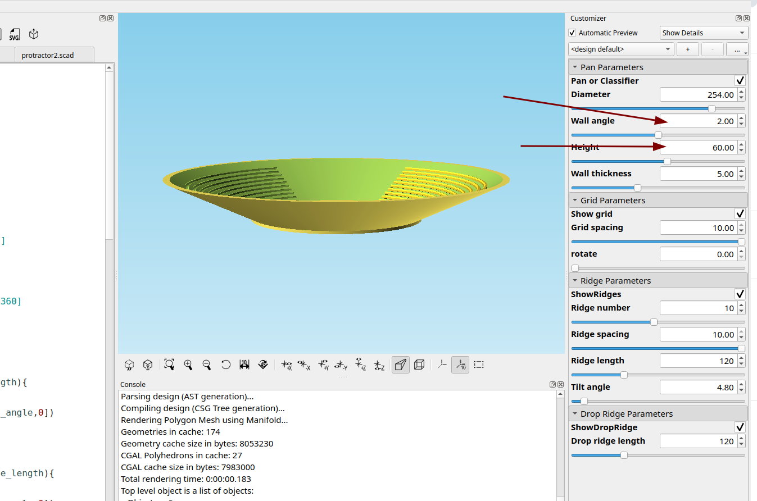Viewport: 757px width, 501px height.
Task: Toggle the show axes icon
Action: (x=443, y=365)
